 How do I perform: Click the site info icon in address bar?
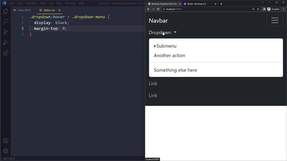pos(164,9)
